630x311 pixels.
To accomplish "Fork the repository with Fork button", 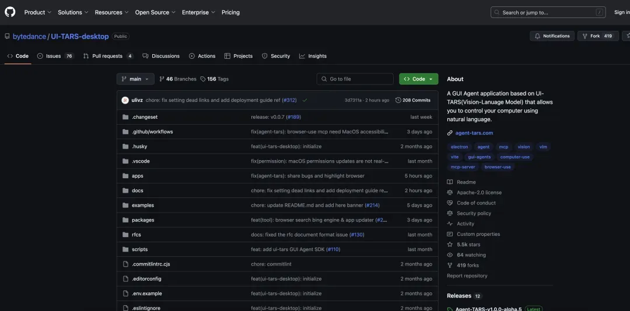I will [598, 36].
